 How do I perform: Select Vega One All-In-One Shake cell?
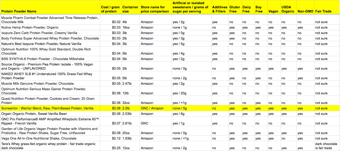tap(50, 138)
